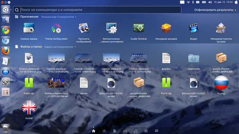Switch to the Social messages lens
Image resolution: width=239 pixels, height=134 pixels.
tap(156, 131)
